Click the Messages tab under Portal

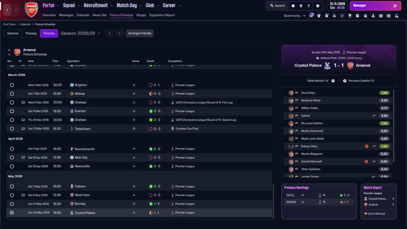(x=66, y=15)
